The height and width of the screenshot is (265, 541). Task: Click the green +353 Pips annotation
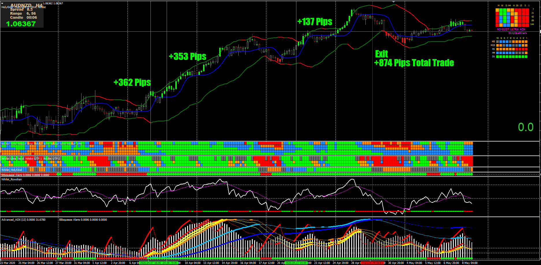[x=188, y=57]
